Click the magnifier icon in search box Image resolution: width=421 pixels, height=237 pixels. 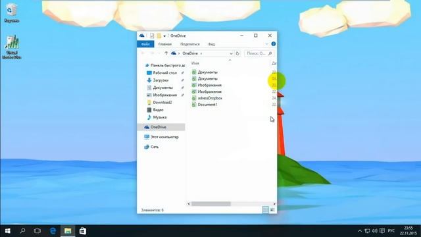(270, 53)
